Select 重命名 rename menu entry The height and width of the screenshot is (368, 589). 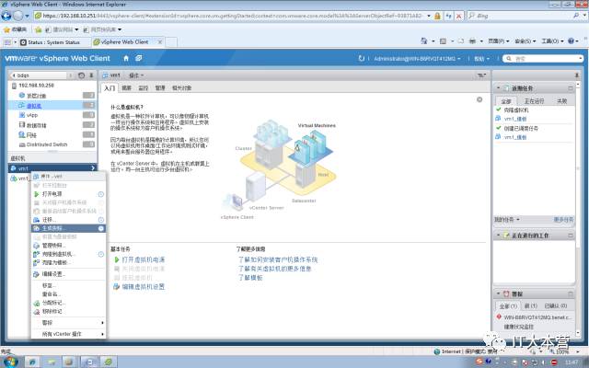68,294
